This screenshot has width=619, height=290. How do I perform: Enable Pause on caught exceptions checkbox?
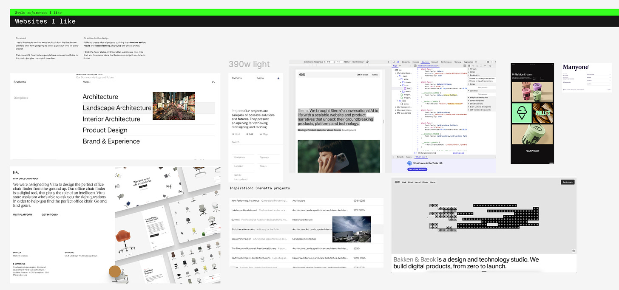click(469, 81)
